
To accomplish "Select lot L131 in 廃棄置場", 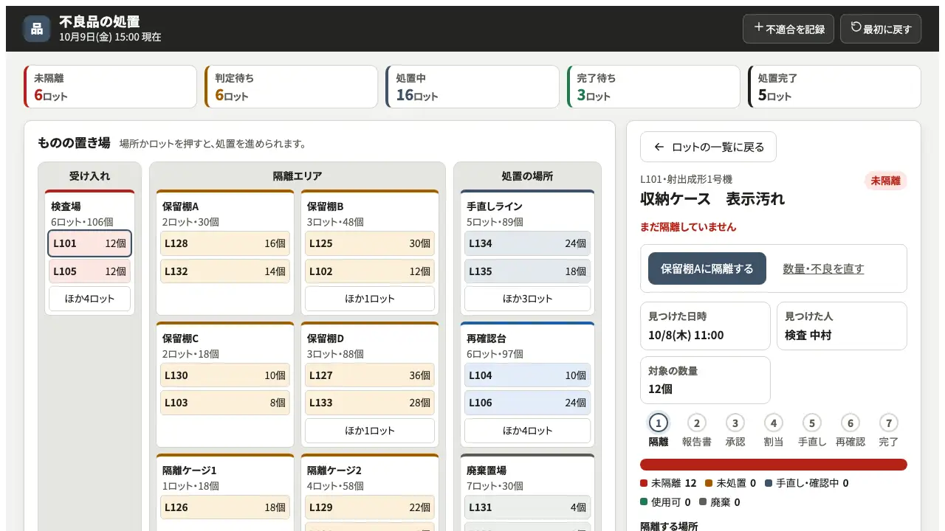I will tap(528, 507).
